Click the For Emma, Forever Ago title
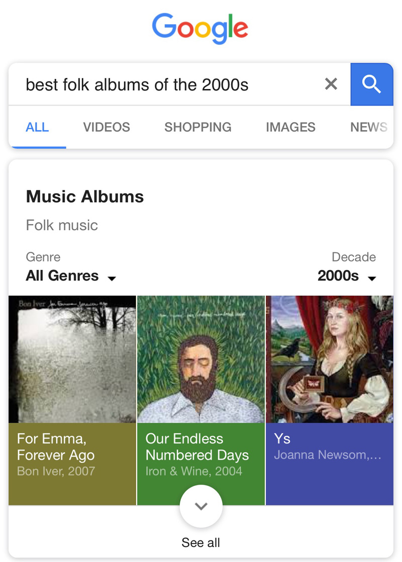402x562 pixels. pos(56,447)
